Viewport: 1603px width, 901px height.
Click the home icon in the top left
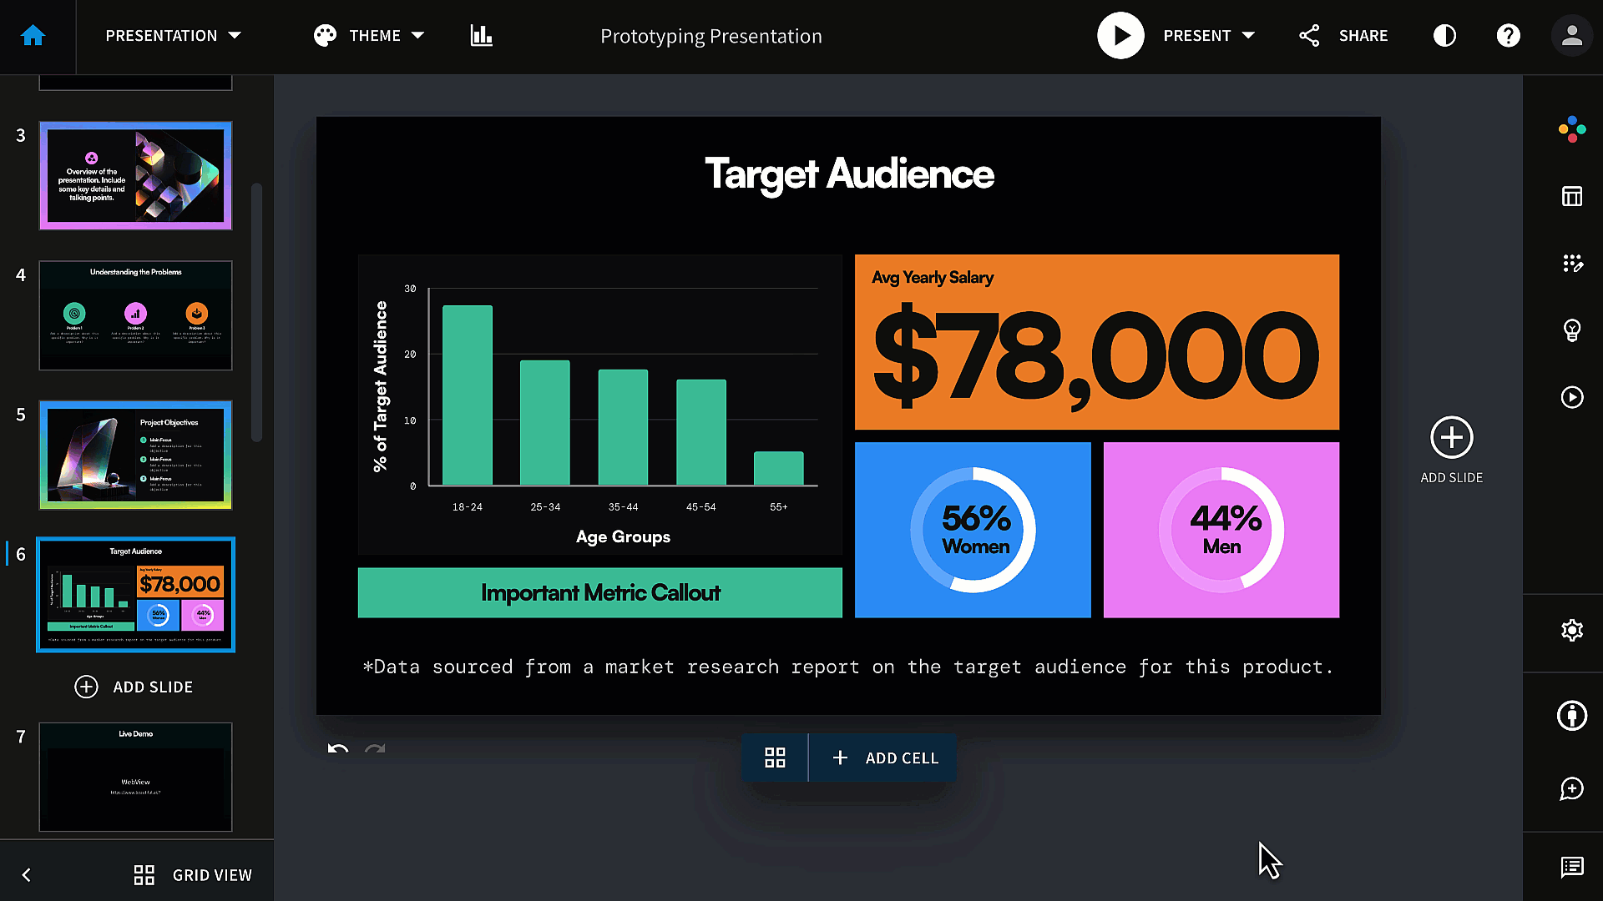point(33,35)
